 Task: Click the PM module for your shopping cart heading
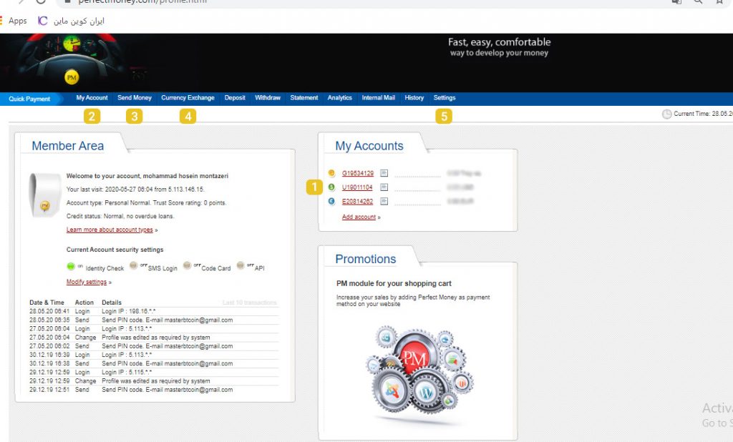click(394, 283)
